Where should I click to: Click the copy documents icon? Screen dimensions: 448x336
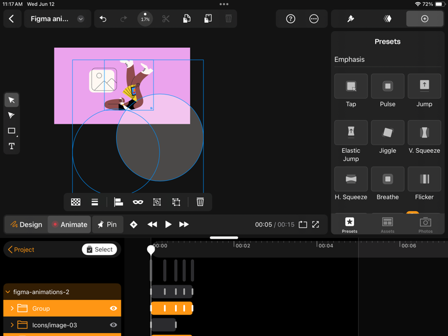pos(187,19)
